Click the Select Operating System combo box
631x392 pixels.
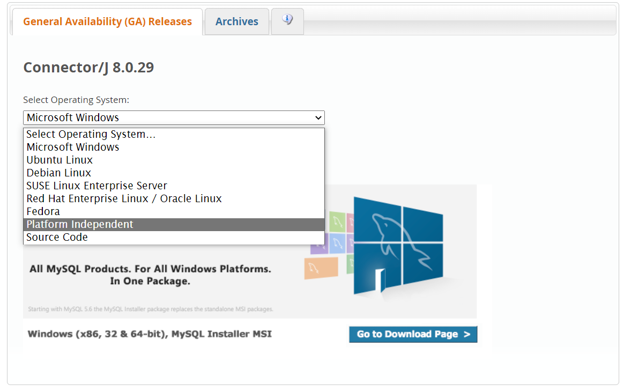(x=174, y=117)
